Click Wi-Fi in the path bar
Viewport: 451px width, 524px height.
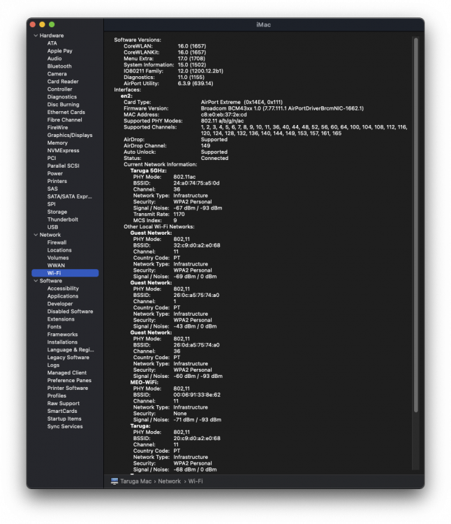[x=195, y=481]
